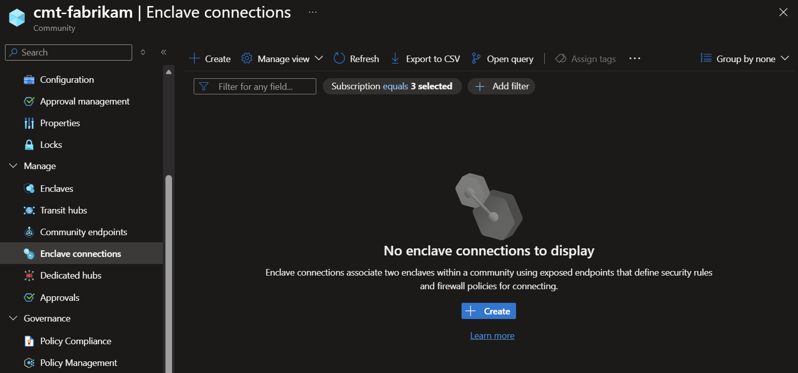
Task: Click the plus icon on Add filter
Action: point(480,86)
